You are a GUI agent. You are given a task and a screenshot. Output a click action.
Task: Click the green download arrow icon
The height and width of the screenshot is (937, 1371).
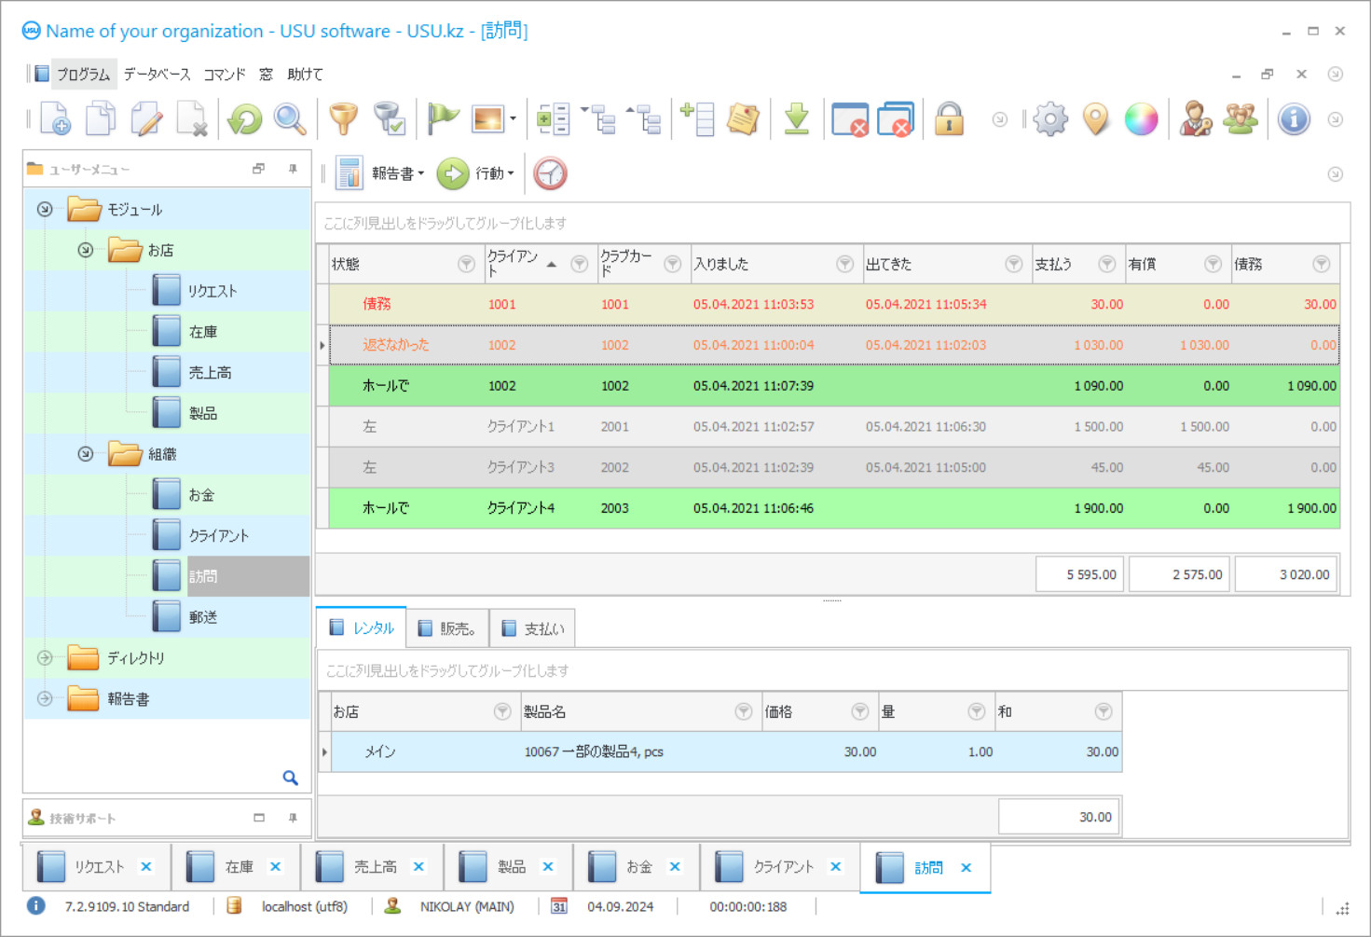(x=796, y=119)
